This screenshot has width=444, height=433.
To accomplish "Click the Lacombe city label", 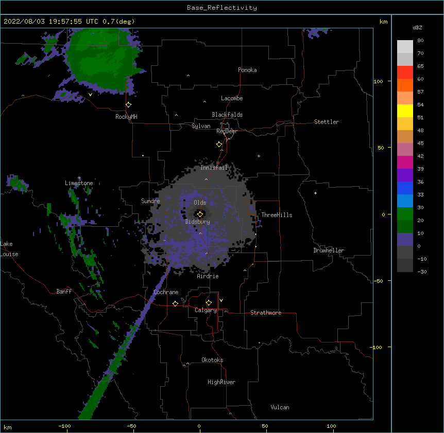I will [232, 98].
